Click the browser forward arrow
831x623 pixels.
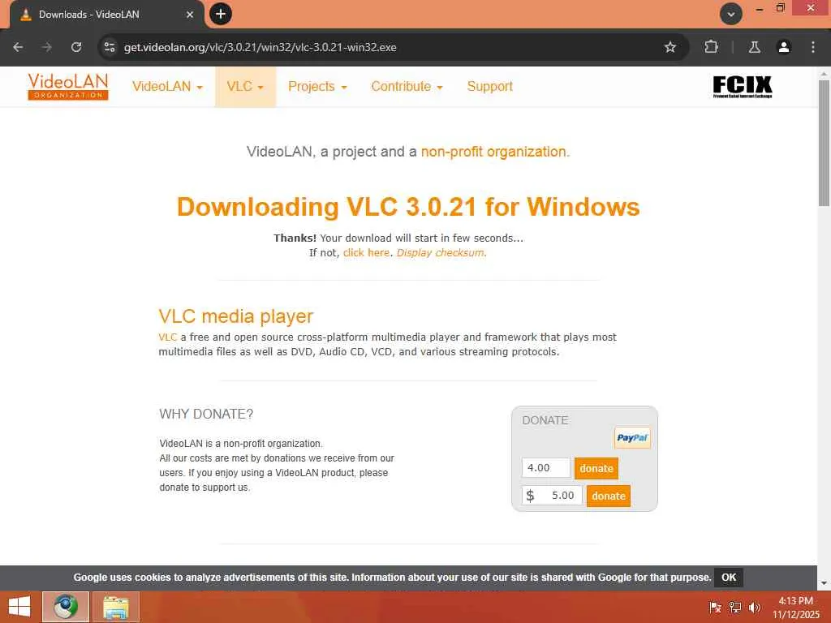click(x=47, y=47)
